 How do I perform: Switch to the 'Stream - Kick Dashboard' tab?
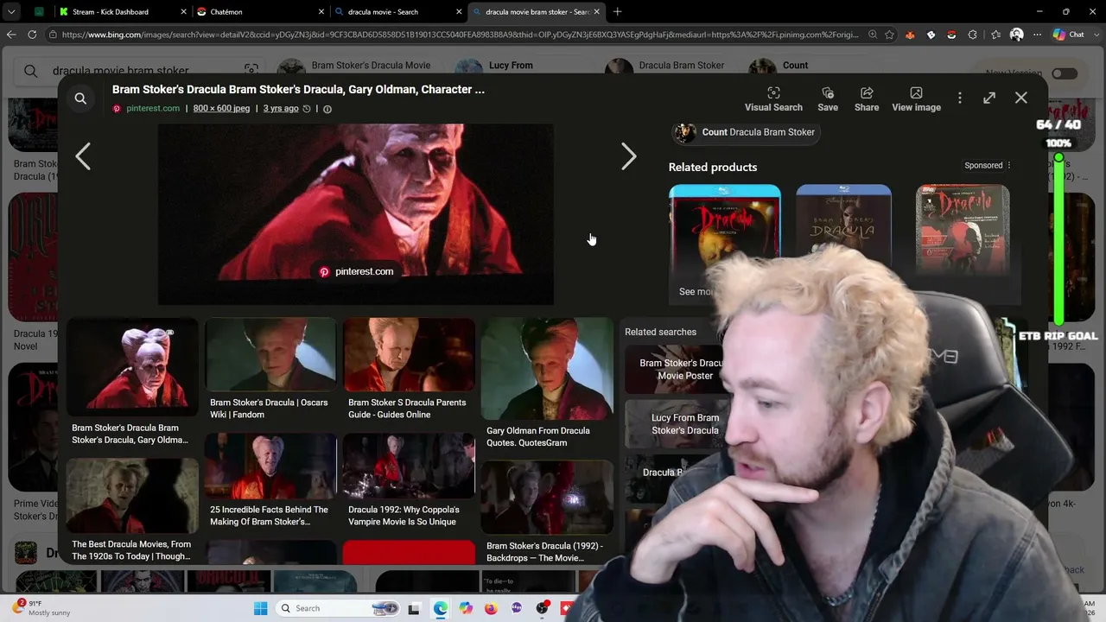pyautogui.click(x=111, y=12)
